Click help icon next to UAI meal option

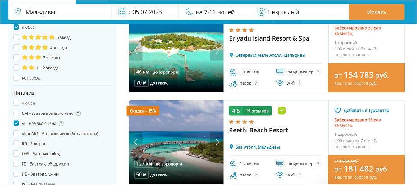tap(78, 113)
